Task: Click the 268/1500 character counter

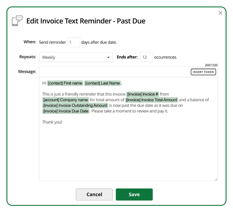Action: (x=211, y=65)
